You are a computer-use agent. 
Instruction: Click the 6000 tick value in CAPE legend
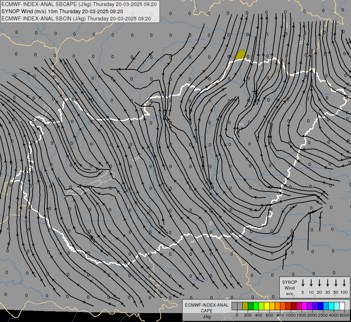[345, 315]
